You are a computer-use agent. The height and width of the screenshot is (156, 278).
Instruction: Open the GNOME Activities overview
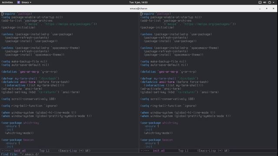coord(7,2)
